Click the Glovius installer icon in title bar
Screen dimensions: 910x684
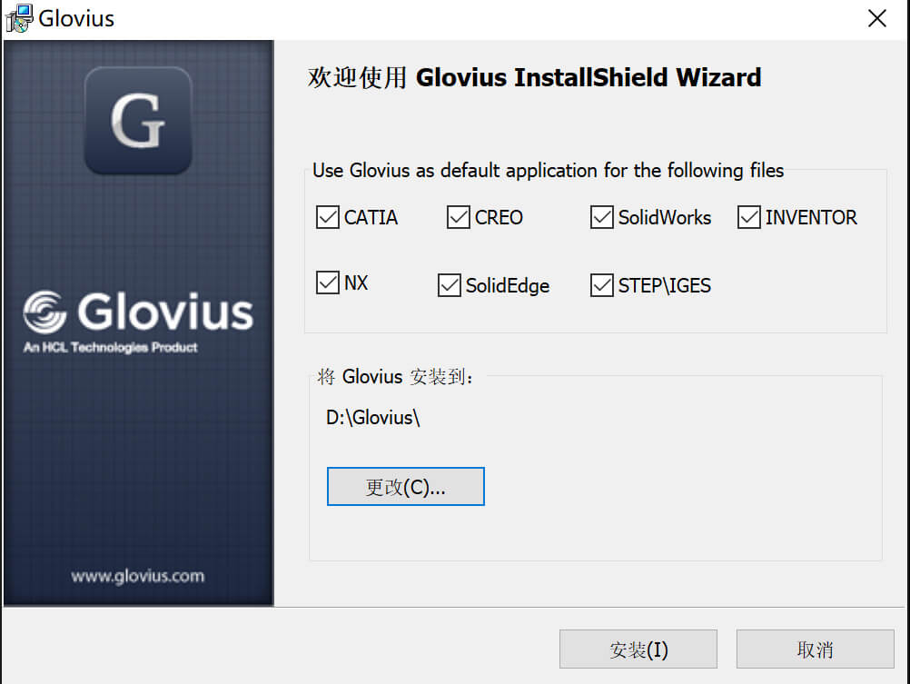18,18
